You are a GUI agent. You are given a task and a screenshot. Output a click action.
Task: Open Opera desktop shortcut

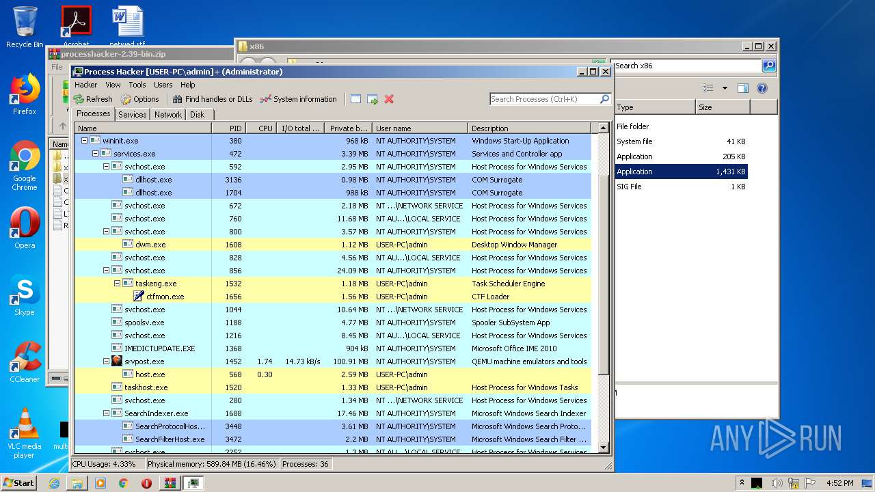(25, 228)
